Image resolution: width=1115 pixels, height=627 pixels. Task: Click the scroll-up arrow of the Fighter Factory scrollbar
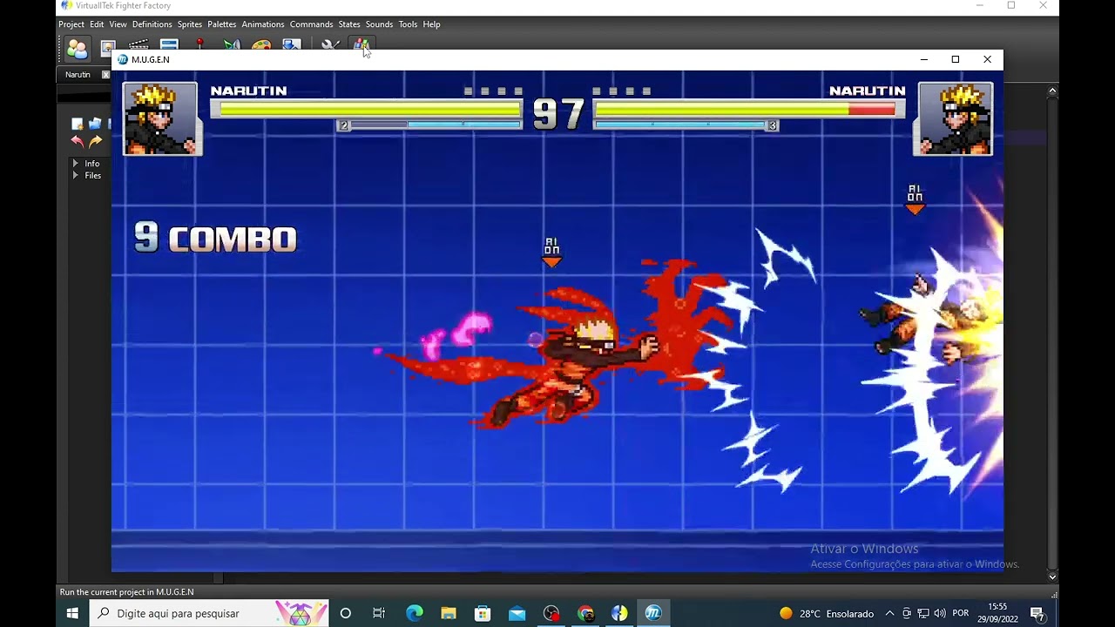click(1052, 91)
